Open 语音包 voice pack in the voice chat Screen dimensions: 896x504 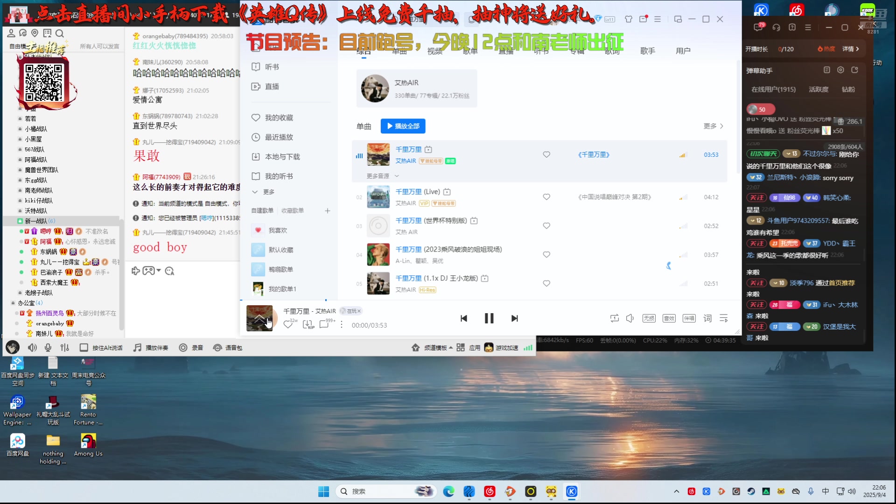pos(227,348)
